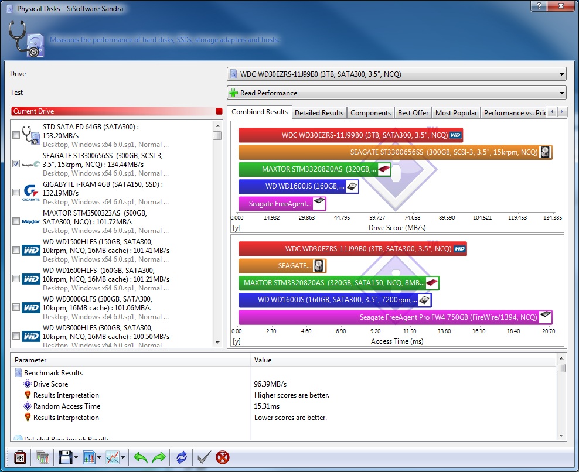The image size is (579, 472).
Task: Click the Parameter column header
Action: (131, 360)
